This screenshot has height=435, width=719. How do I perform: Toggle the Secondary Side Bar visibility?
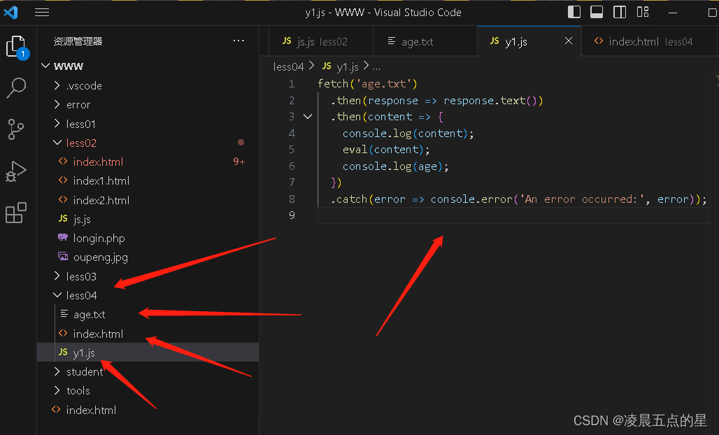coord(620,12)
